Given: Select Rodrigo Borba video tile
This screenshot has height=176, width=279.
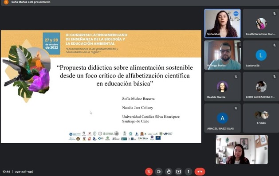Looking at the screenshot, I should click(x=222, y=55).
